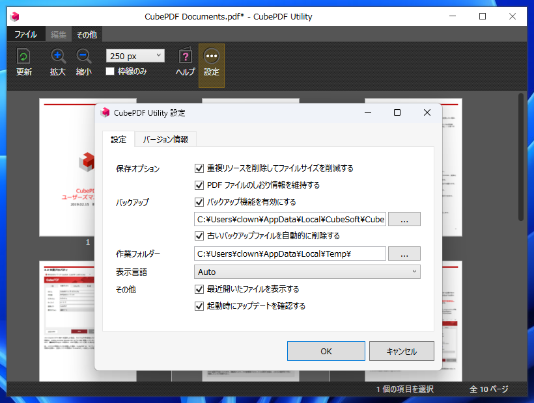Open the ファイル menu tab
The image size is (534, 403).
pyautogui.click(x=26, y=34)
